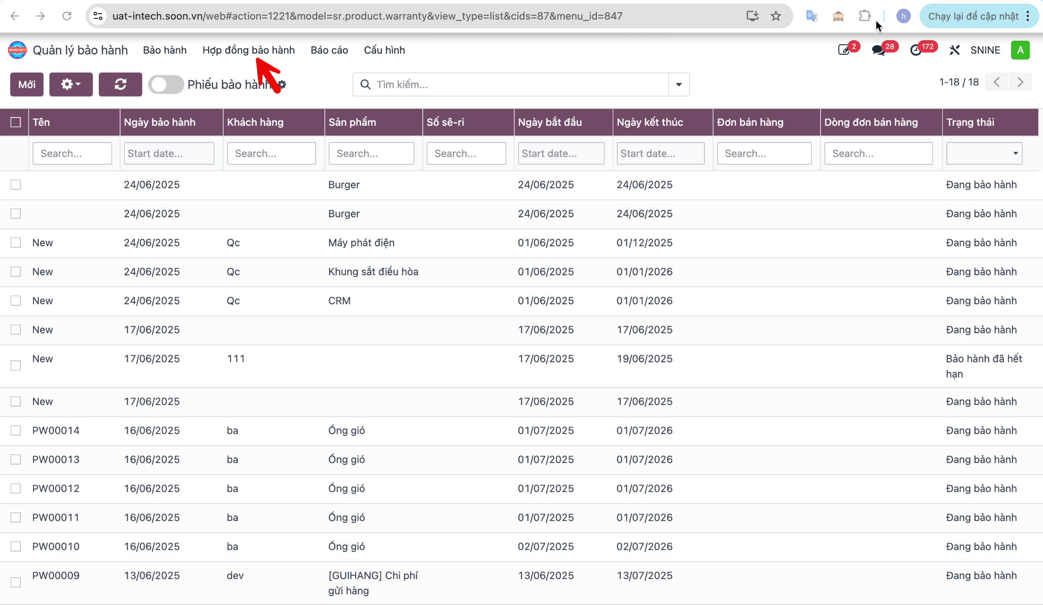
Task: Click the refresh list button
Action: (x=120, y=84)
